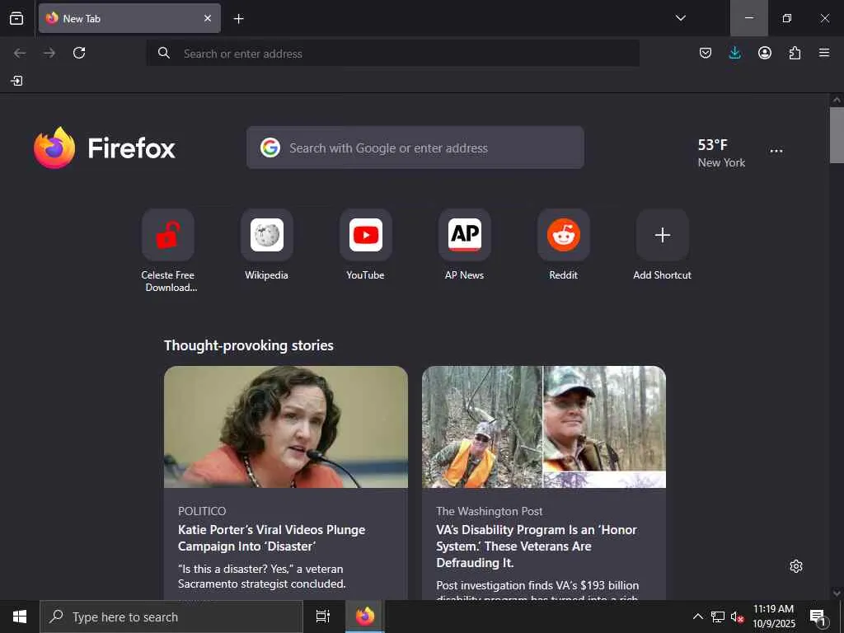Click the page vertical scrollbar thumb
The image size is (844, 633).
click(837, 135)
